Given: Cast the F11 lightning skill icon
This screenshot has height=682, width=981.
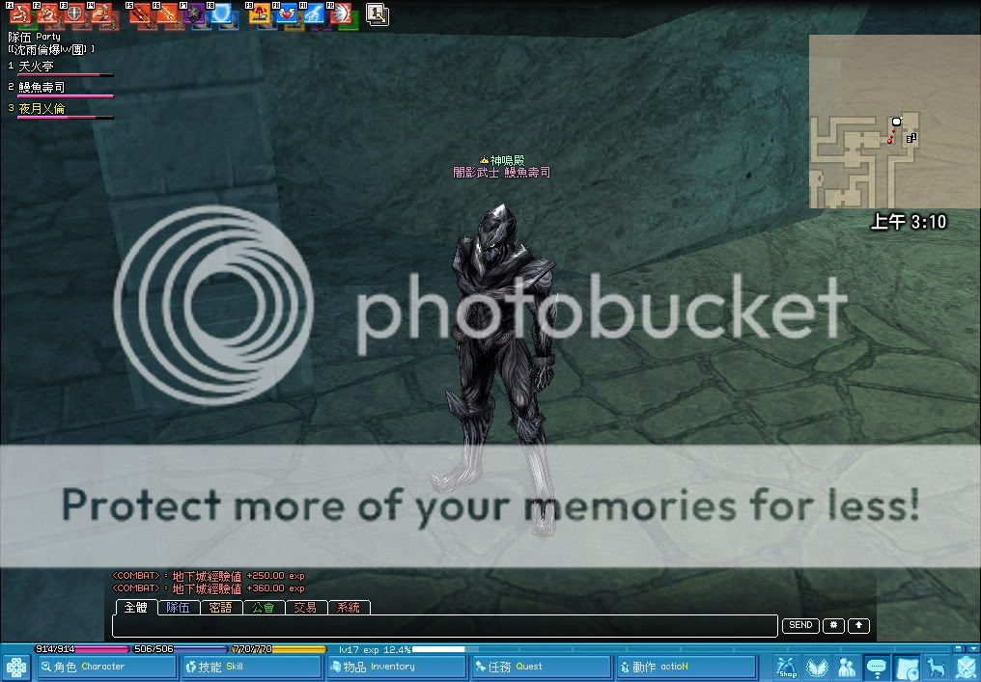Looking at the screenshot, I should pos(314,14).
